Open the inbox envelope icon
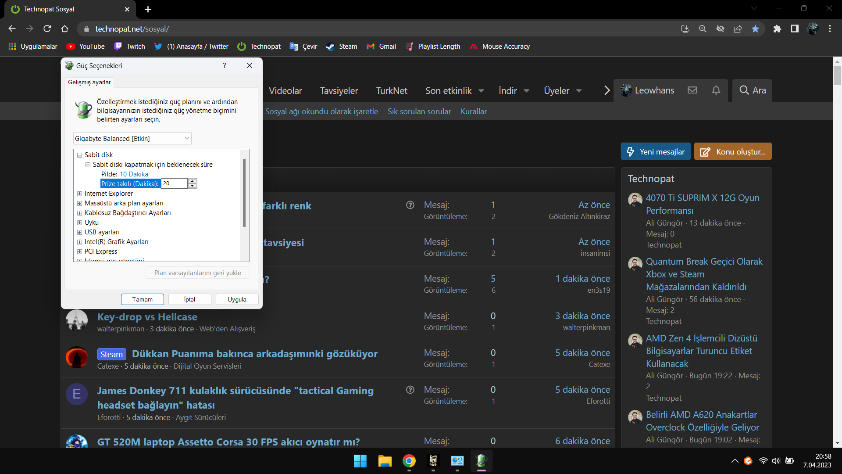The width and height of the screenshot is (842, 474). (692, 90)
